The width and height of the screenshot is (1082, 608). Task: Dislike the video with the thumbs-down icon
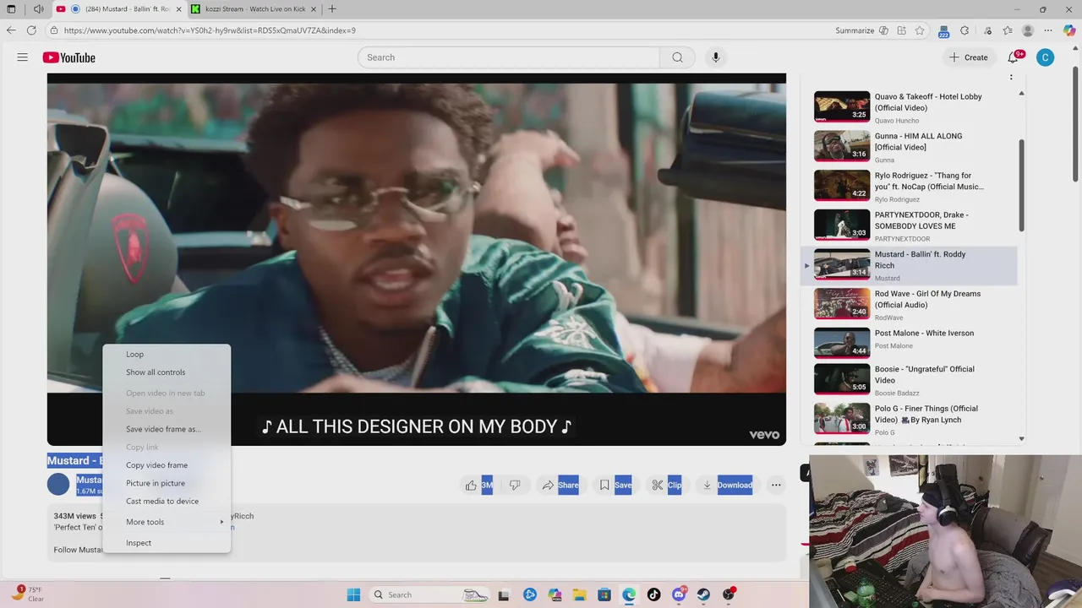click(515, 485)
